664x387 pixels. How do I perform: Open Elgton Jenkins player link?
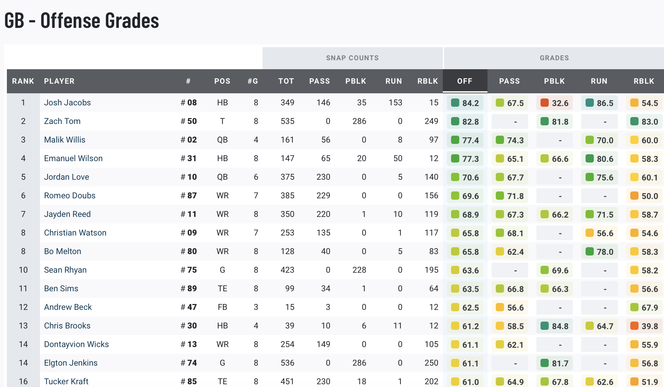coord(71,363)
